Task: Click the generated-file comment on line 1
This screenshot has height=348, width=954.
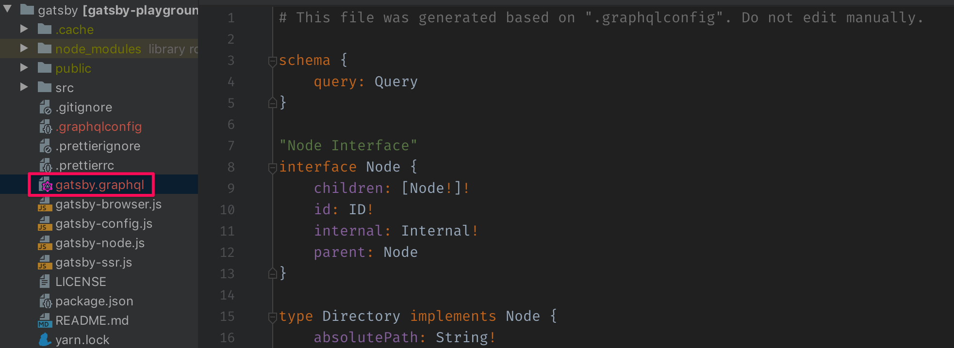Action: [601, 18]
